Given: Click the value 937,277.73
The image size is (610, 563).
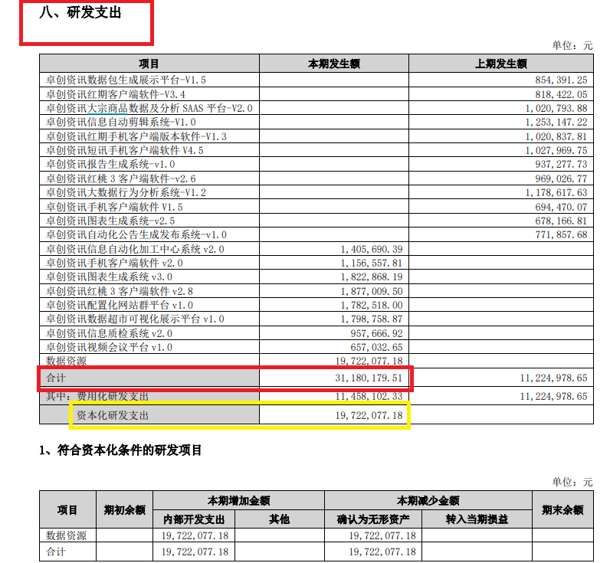Looking at the screenshot, I should (561, 165).
